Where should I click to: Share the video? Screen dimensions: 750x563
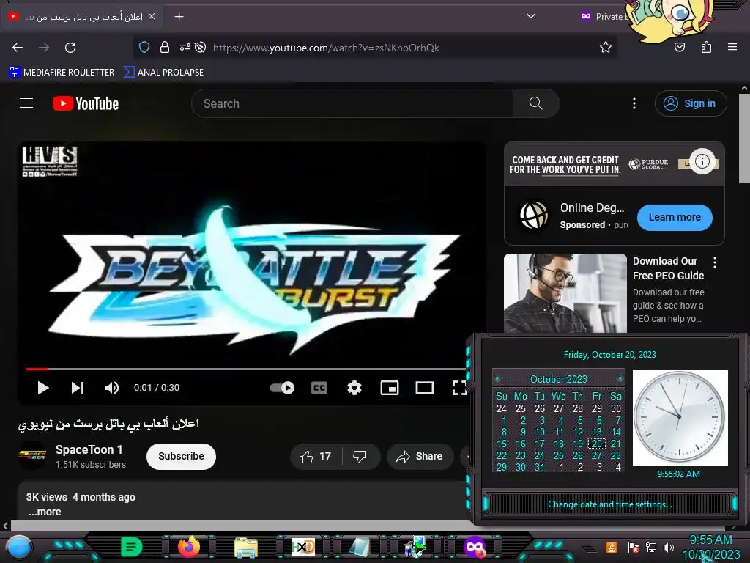point(420,456)
